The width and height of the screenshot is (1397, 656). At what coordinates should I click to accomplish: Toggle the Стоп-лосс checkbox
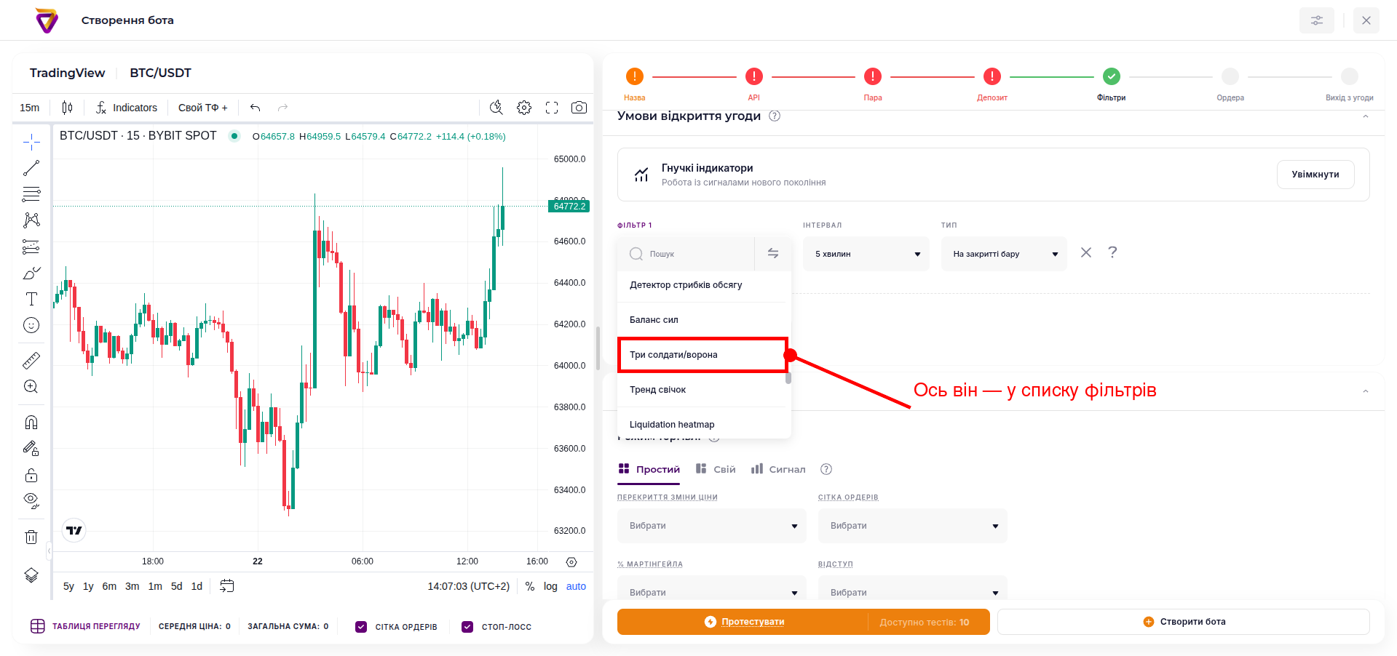click(467, 627)
